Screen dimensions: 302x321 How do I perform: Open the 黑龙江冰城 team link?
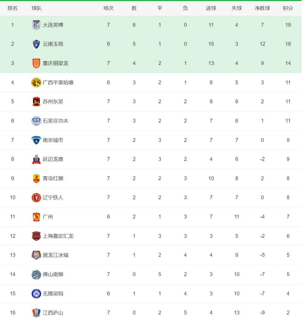point(56,255)
